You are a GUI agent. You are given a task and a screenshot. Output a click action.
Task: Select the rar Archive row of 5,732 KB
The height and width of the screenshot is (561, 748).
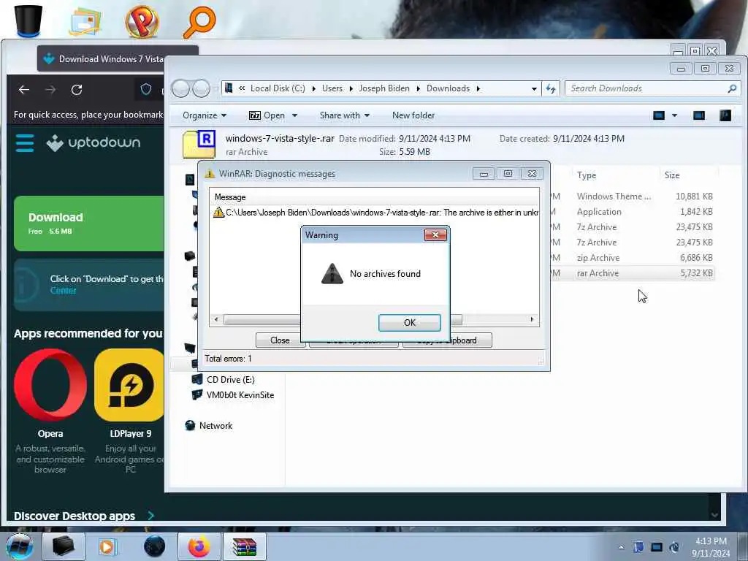(633, 273)
